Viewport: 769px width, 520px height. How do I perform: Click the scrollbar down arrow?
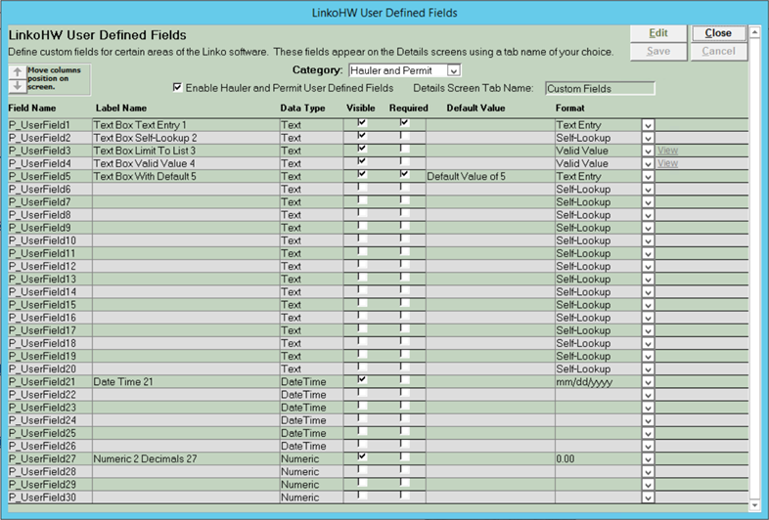[x=754, y=504]
